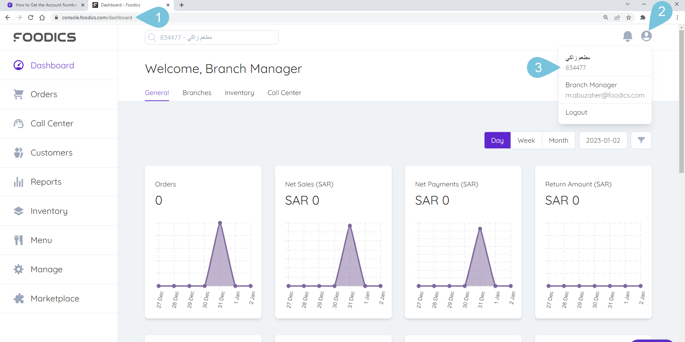Switch to the Call Center dashboard tab
685x342 pixels.
coord(284,93)
